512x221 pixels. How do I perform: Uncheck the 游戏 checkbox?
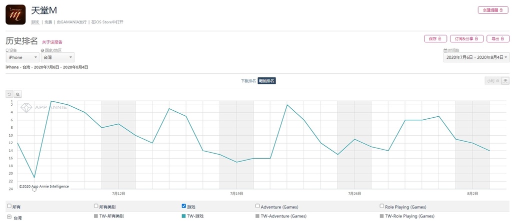pyautogui.click(x=184, y=206)
